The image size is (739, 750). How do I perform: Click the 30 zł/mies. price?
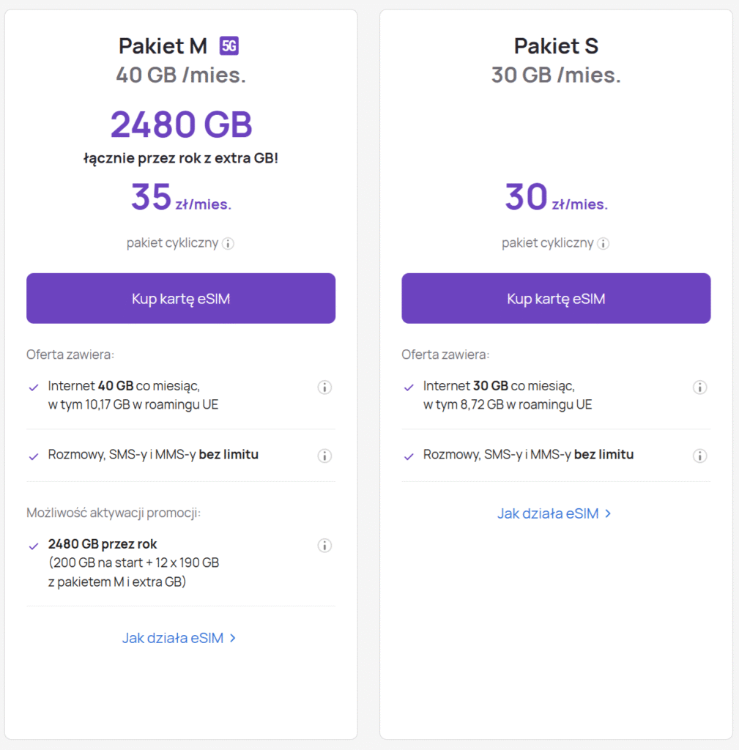point(556,198)
